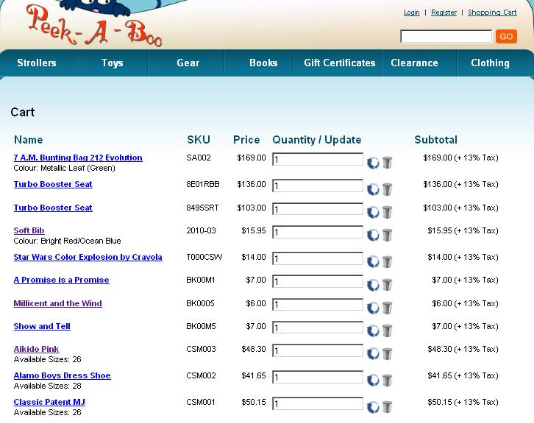Update quantity for Star Wars Color Explosion

pyautogui.click(x=373, y=262)
